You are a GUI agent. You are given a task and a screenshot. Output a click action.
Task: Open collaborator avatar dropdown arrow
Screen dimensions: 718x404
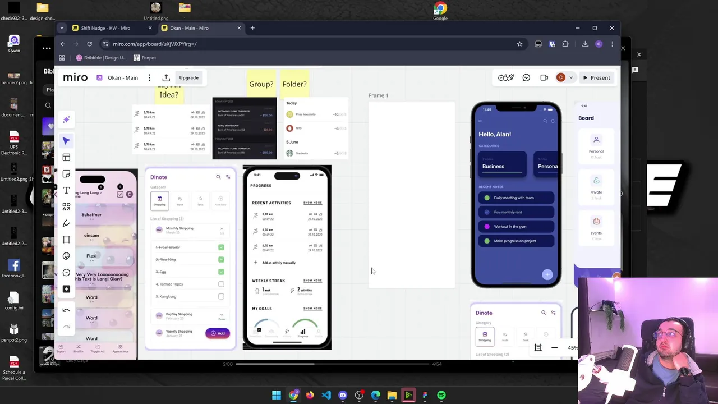coord(571,78)
